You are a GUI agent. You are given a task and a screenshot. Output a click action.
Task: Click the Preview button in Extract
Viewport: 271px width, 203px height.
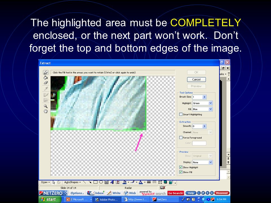tap(196, 86)
